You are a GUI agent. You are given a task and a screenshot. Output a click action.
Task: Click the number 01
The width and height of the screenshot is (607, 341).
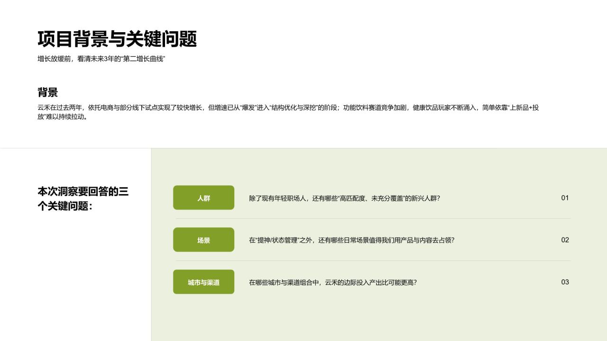565,198
